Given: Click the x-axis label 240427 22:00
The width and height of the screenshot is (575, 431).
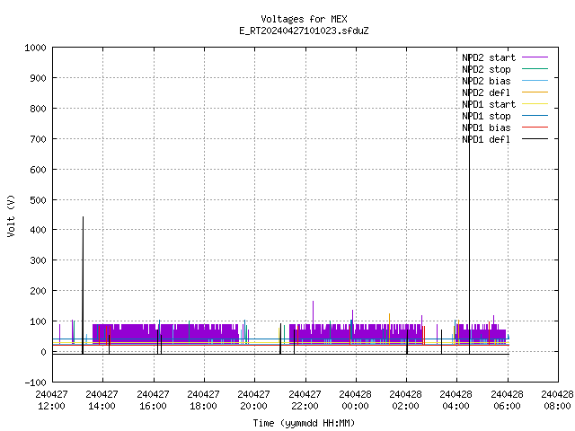Looking at the screenshot, I should (x=305, y=400).
